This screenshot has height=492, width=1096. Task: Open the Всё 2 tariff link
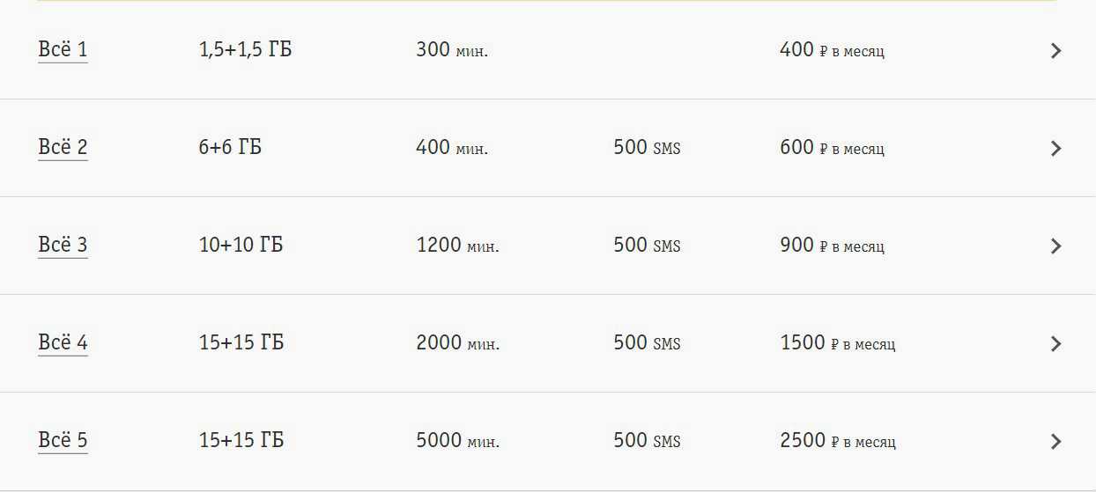tap(63, 148)
